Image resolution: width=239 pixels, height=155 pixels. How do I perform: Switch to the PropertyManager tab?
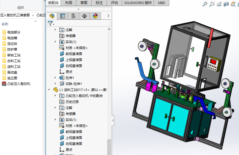pos(63,16)
